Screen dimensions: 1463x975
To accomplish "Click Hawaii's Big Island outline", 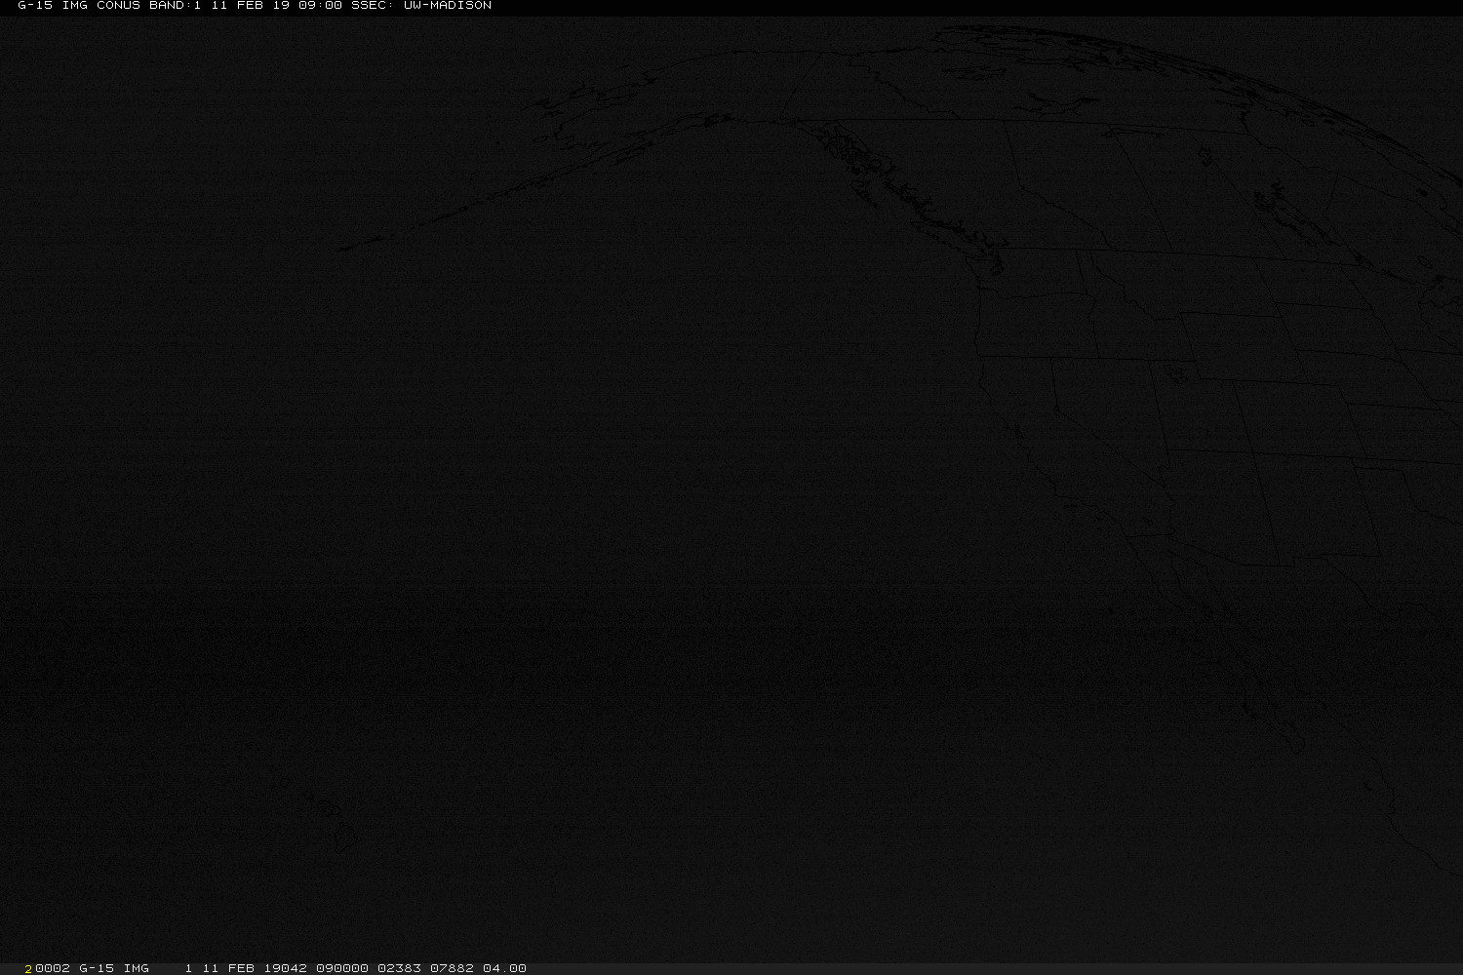I will pyautogui.click(x=346, y=837).
